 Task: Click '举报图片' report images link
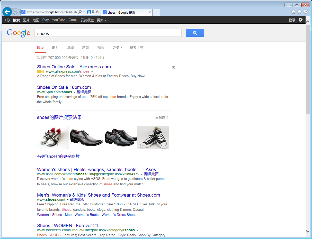pyautogui.click(x=162, y=117)
